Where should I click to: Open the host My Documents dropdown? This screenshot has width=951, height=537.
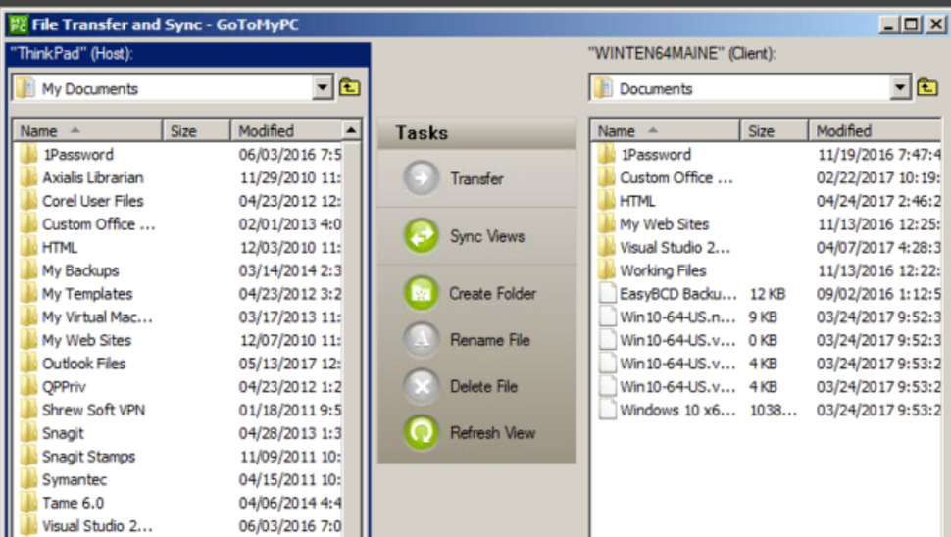[324, 88]
